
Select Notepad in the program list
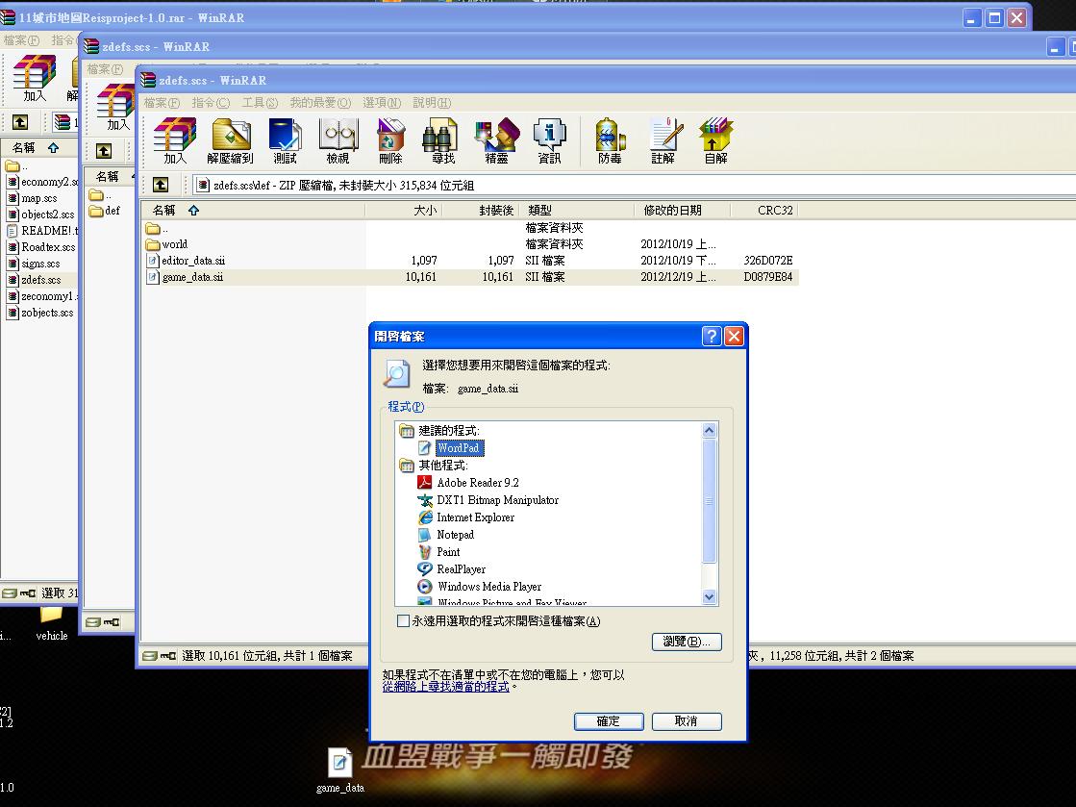(x=455, y=535)
